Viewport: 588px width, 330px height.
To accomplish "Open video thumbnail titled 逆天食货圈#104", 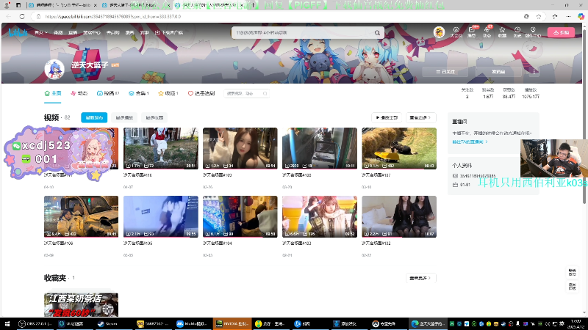I will coord(240,216).
